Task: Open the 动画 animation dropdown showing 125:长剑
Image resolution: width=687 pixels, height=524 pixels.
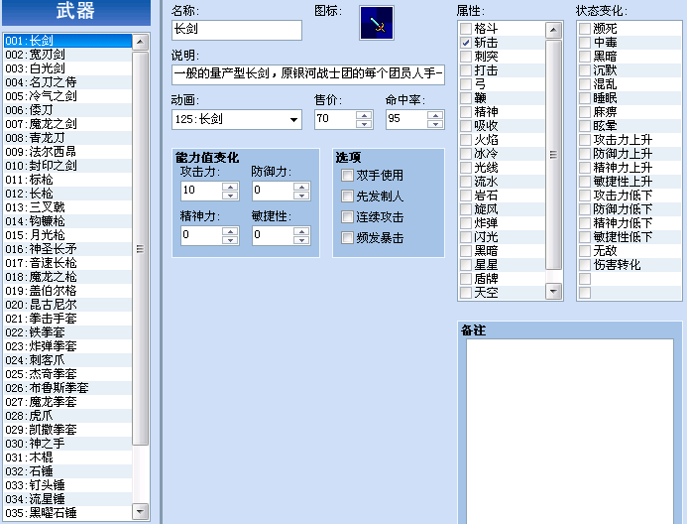Action: [237, 119]
